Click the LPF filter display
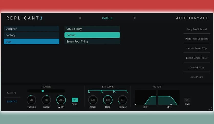 coord(169,97)
